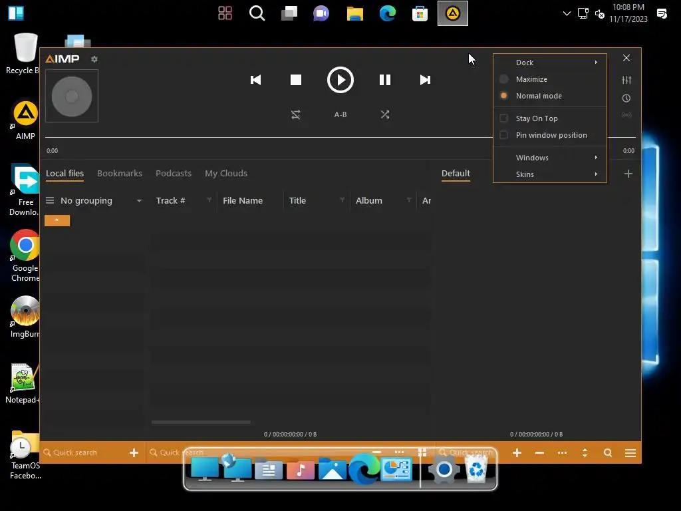Open the scheduler clock icon
The height and width of the screenshot is (511, 681).
coord(626,98)
